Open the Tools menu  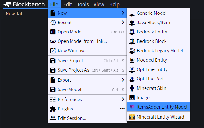[83, 4]
